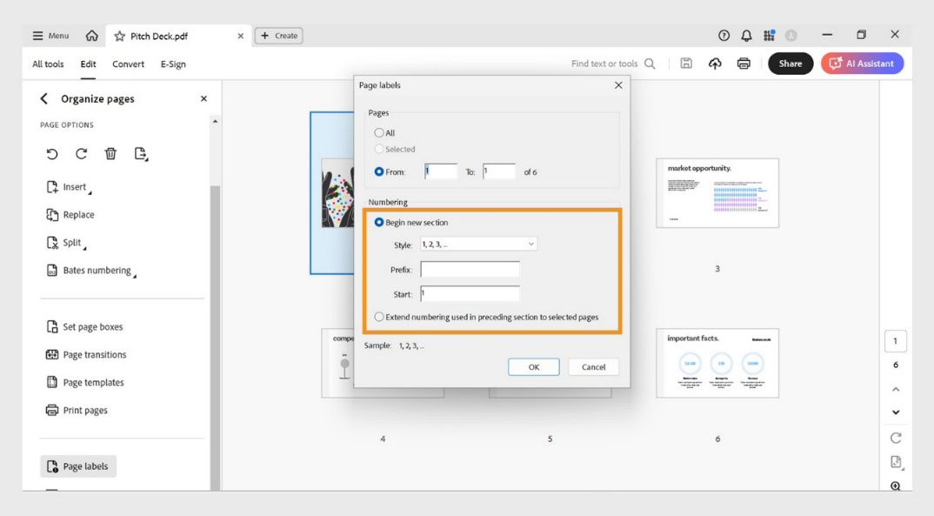Select the Undo icon in Organize pages

click(x=52, y=153)
